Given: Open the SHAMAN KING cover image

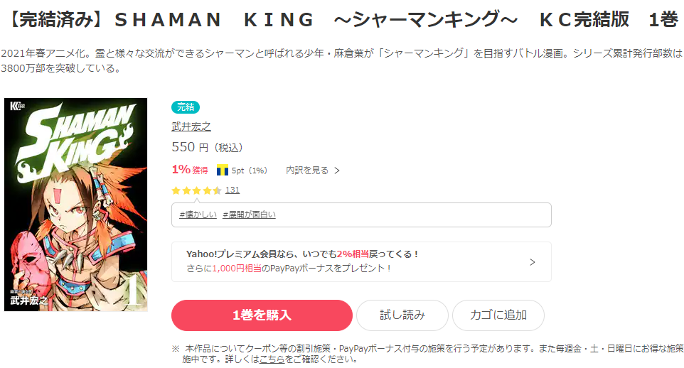Looking at the screenshot, I should [76, 205].
